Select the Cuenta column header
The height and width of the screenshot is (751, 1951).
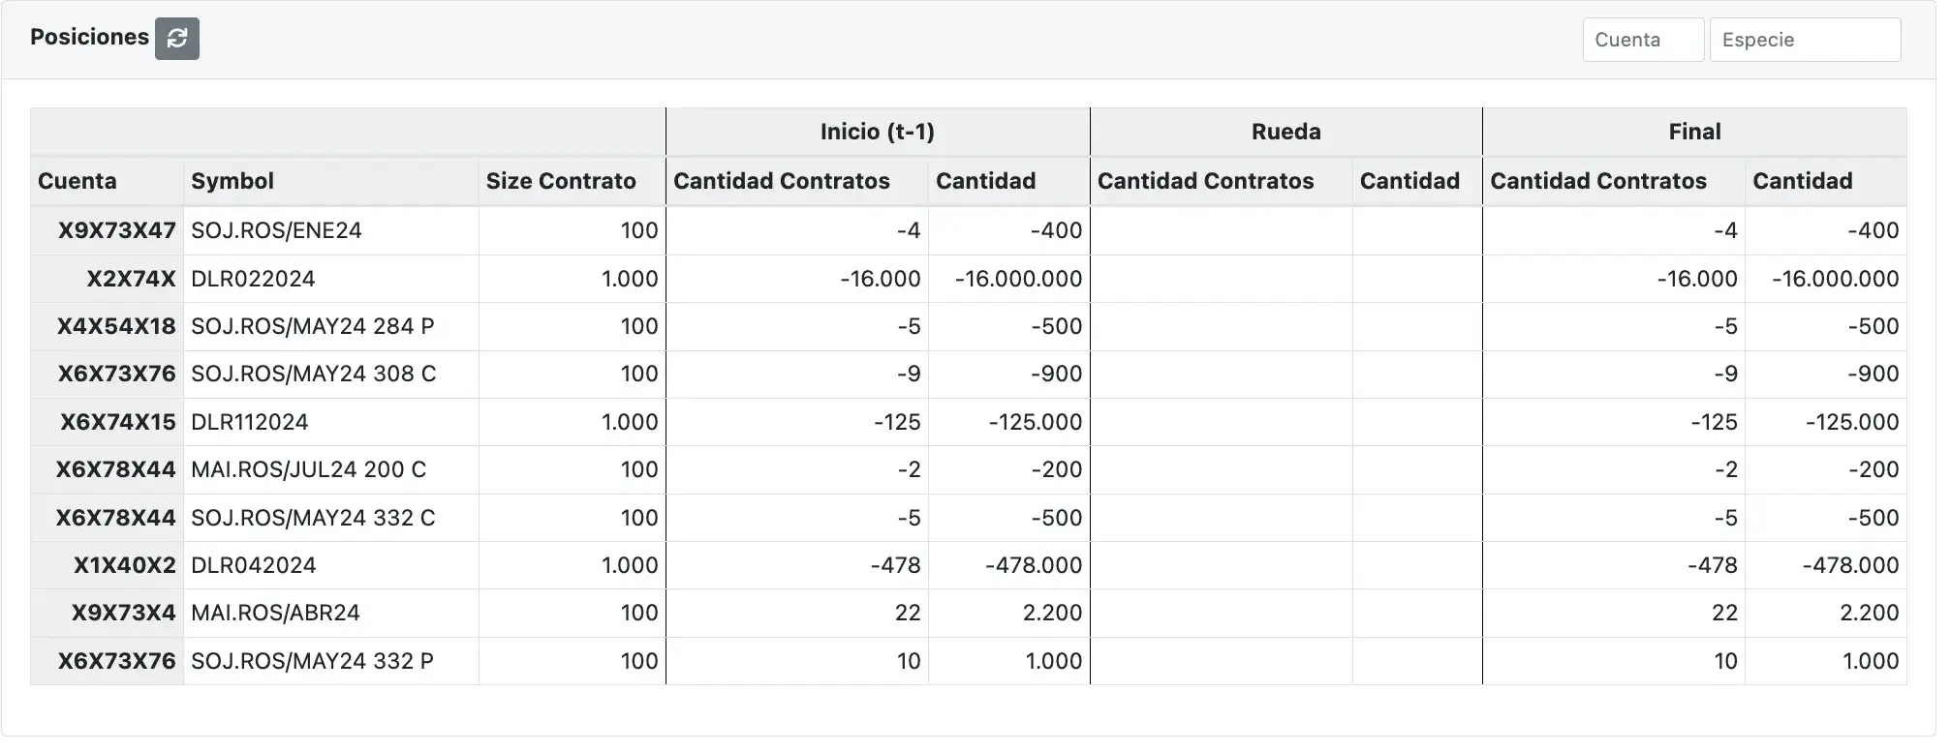pyautogui.click(x=77, y=181)
